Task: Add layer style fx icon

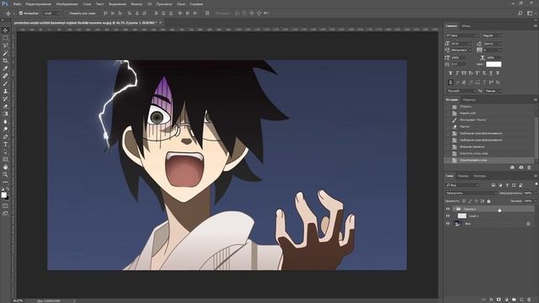Action: [491, 300]
